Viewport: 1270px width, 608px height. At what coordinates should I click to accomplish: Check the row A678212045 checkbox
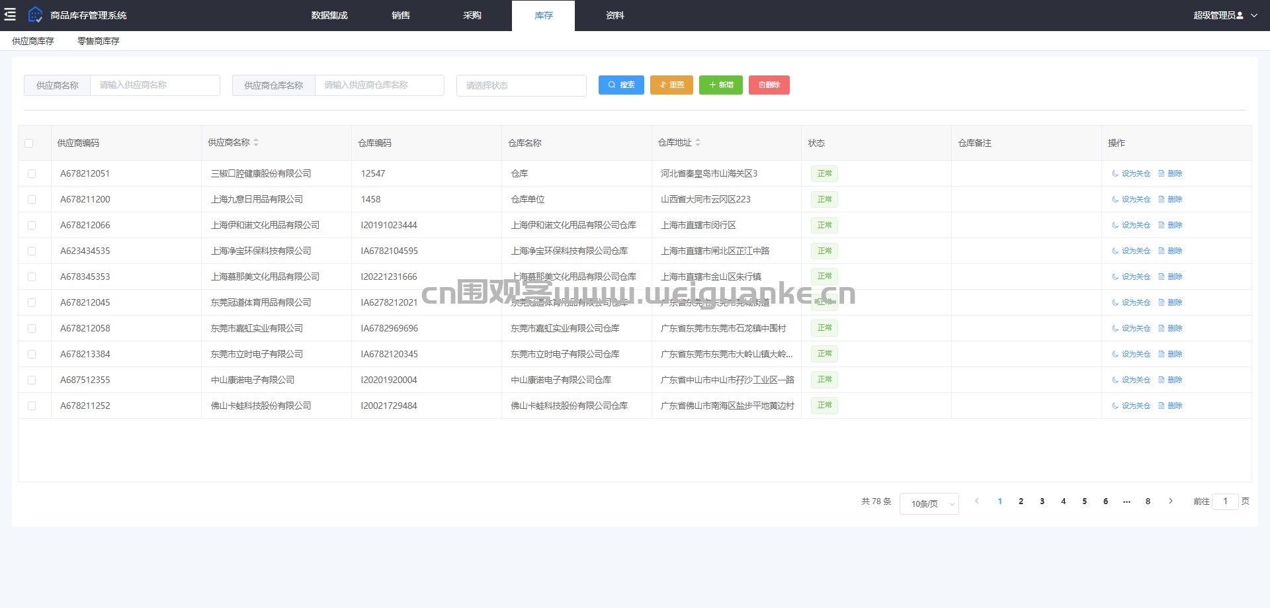(32, 302)
